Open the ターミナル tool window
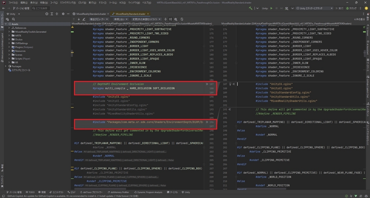370x198 pixels. (172, 192)
